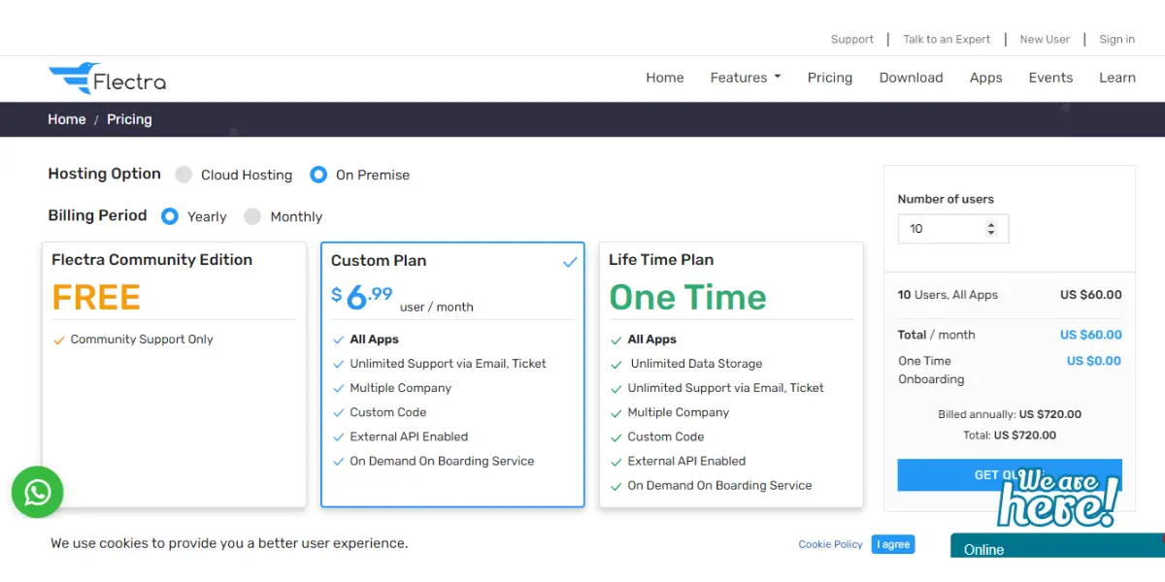Click Pricing in the breadcrumb
This screenshot has height=582, width=1165.
pos(129,119)
